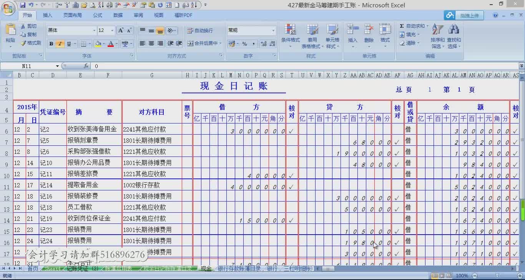
Task: Align text to the right
Action: (160, 43)
